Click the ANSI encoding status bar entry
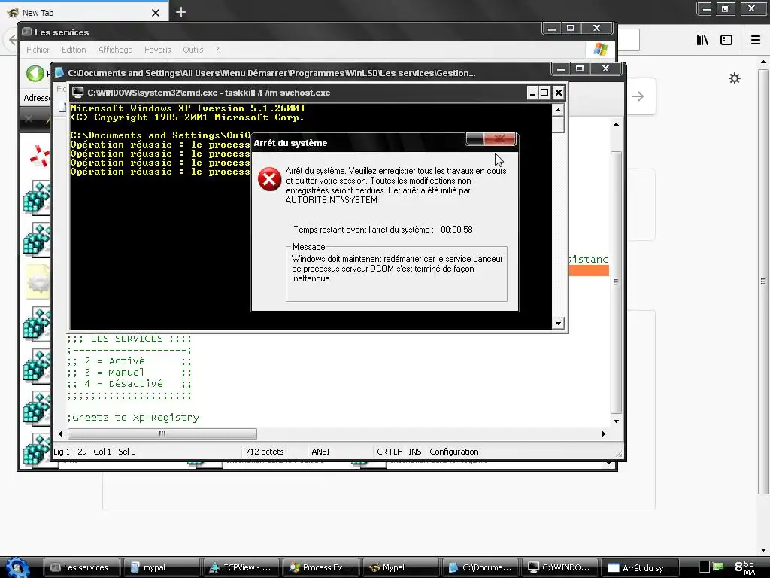This screenshot has height=578, width=770. [320, 452]
